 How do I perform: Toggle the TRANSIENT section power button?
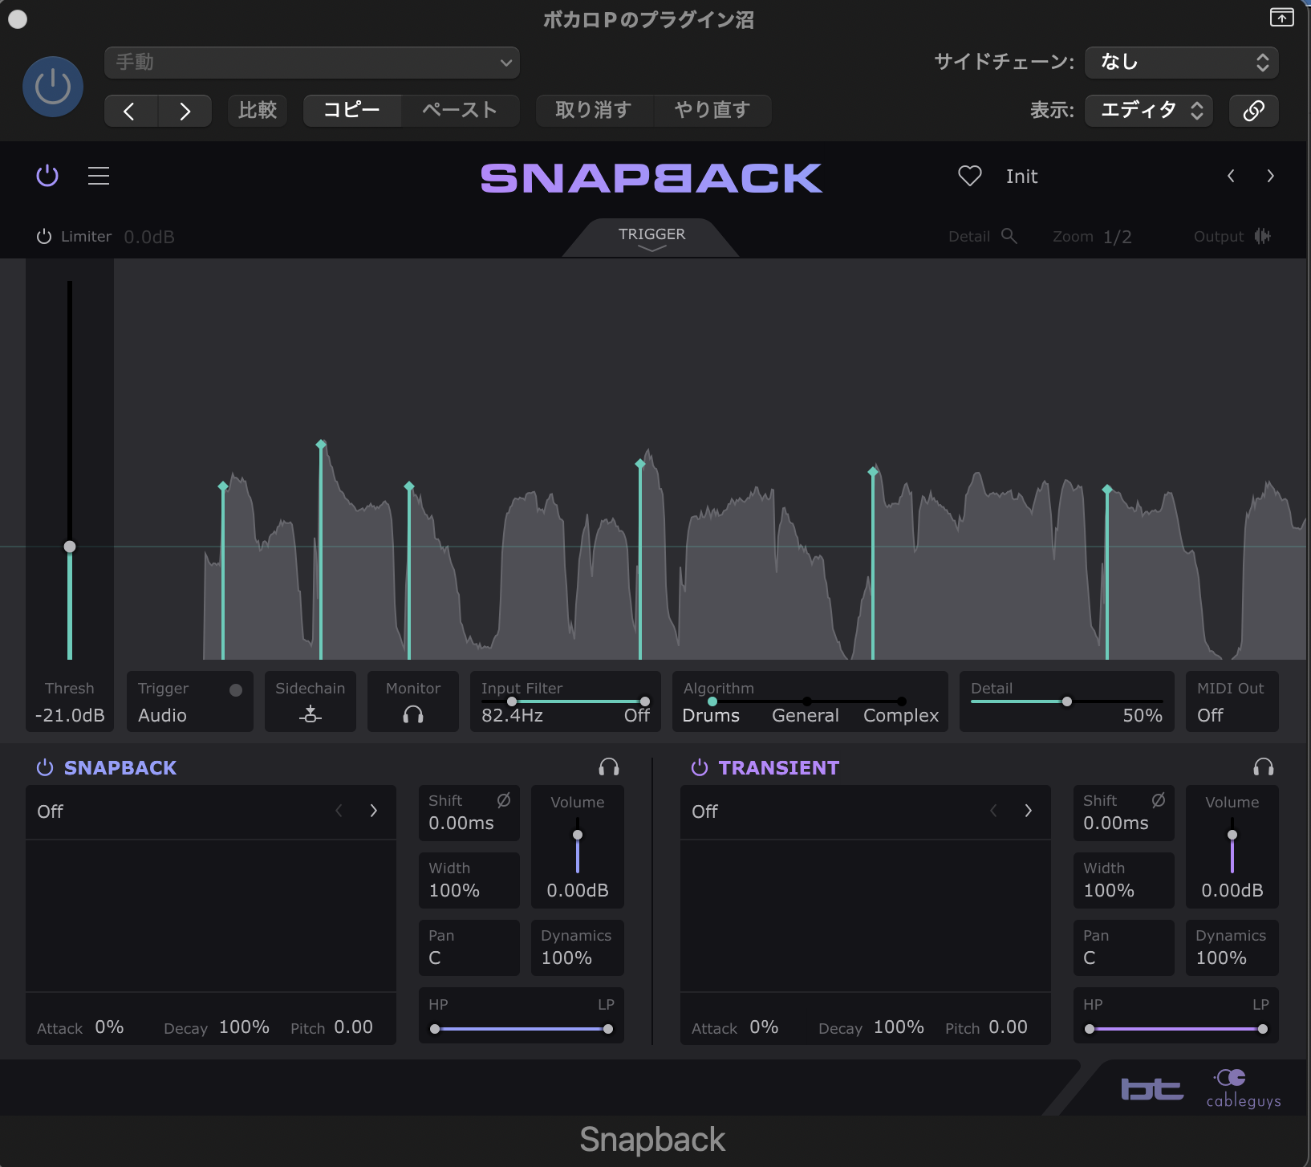tap(700, 767)
